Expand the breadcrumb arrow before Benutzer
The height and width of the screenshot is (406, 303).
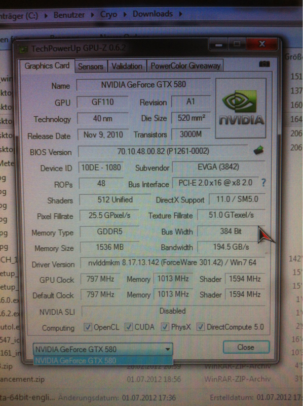pos(46,16)
